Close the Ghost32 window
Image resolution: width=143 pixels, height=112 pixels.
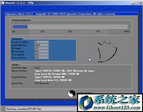[140, 3]
